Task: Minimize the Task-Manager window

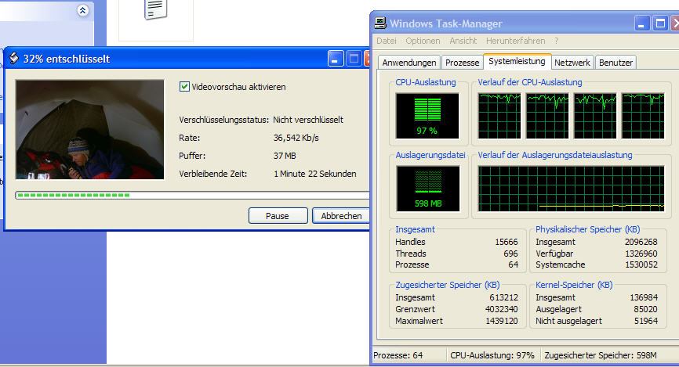Action: (642, 23)
